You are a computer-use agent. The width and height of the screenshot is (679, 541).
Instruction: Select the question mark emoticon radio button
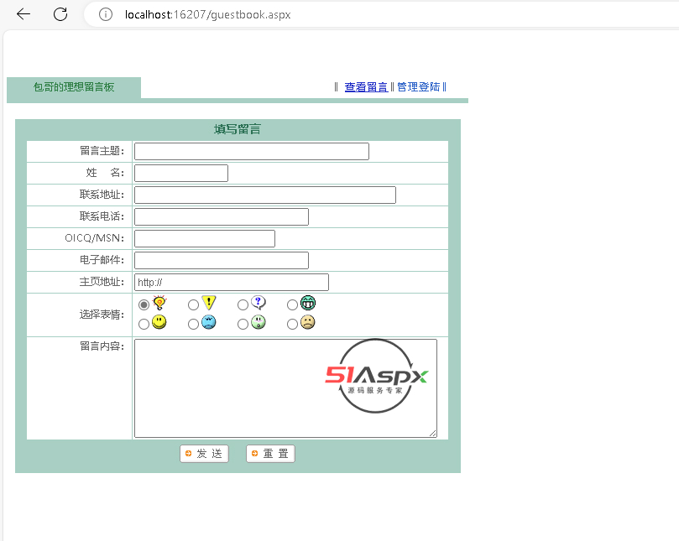[x=243, y=304]
